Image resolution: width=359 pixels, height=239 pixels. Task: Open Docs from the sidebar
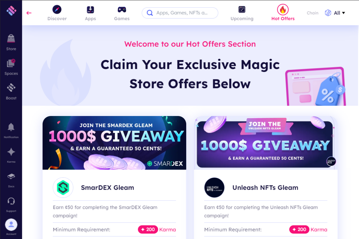pyautogui.click(x=11, y=180)
